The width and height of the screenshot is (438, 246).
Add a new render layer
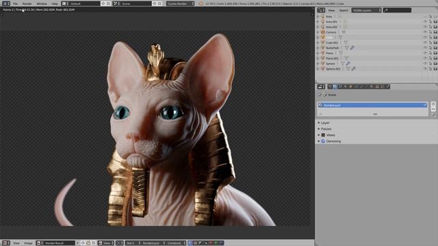pos(433,104)
